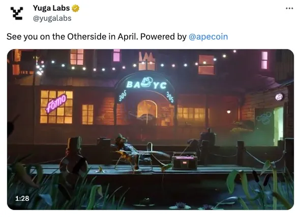This screenshot has width=300, height=217.
Task: Click the boombox on the dock
Action: pyautogui.click(x=185, y=161)
